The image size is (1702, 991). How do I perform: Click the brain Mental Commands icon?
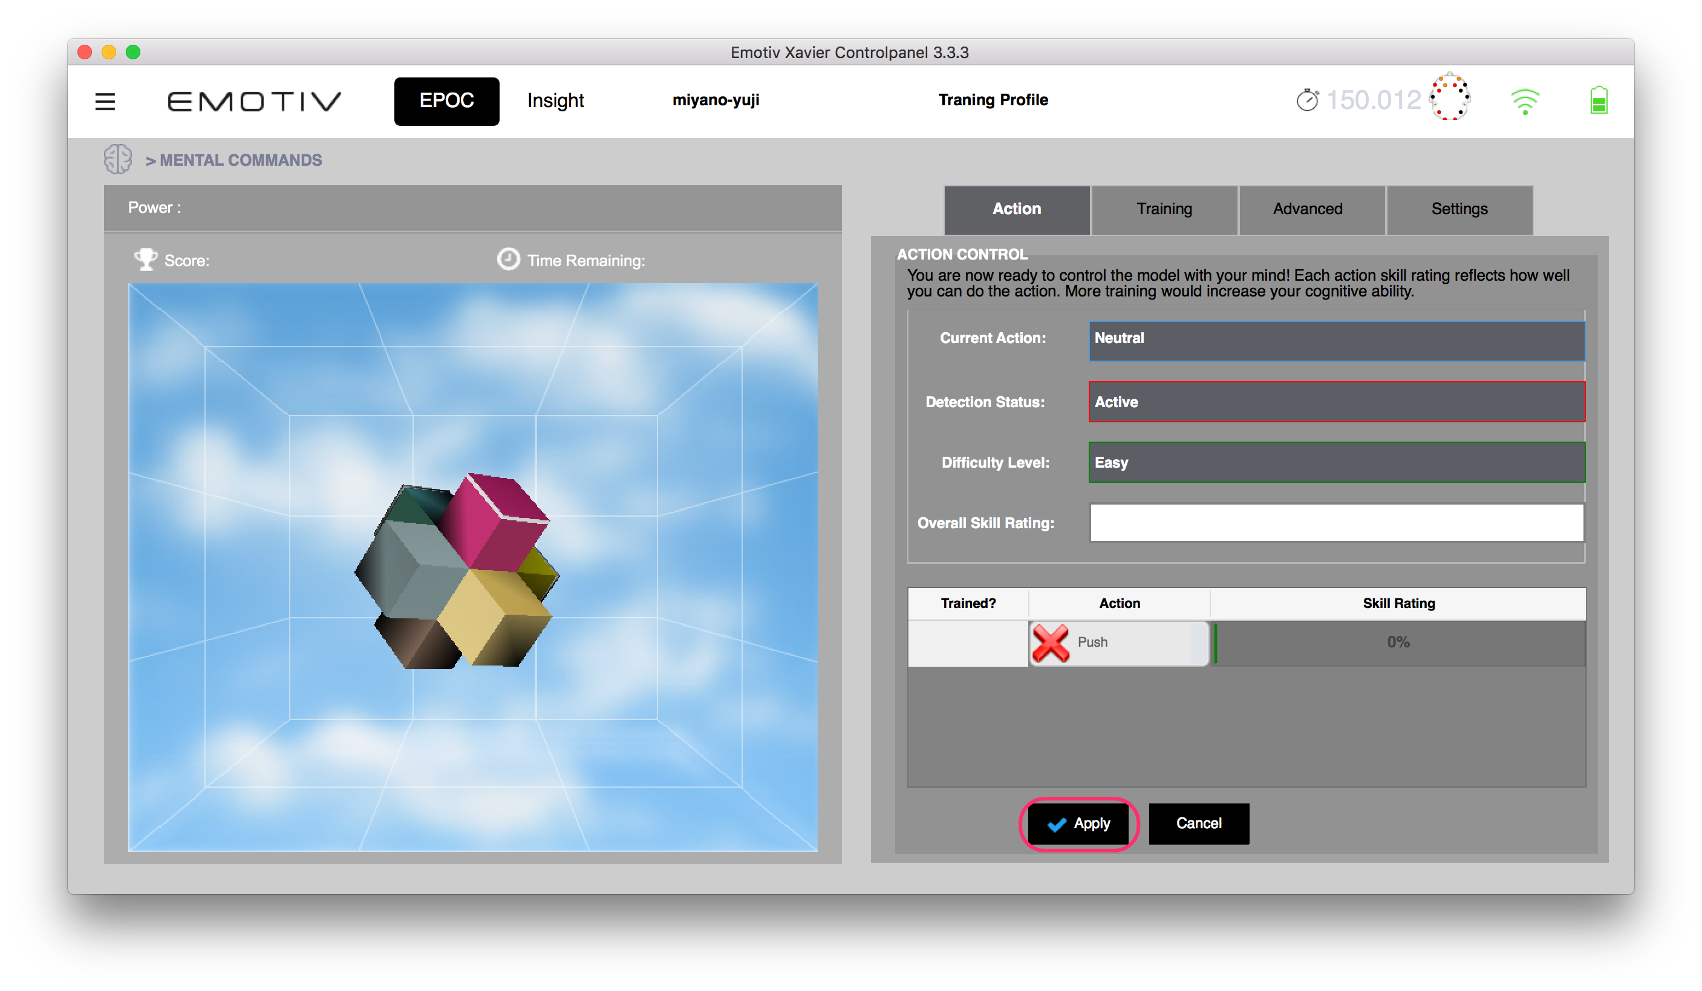click(x=118, y=160)
